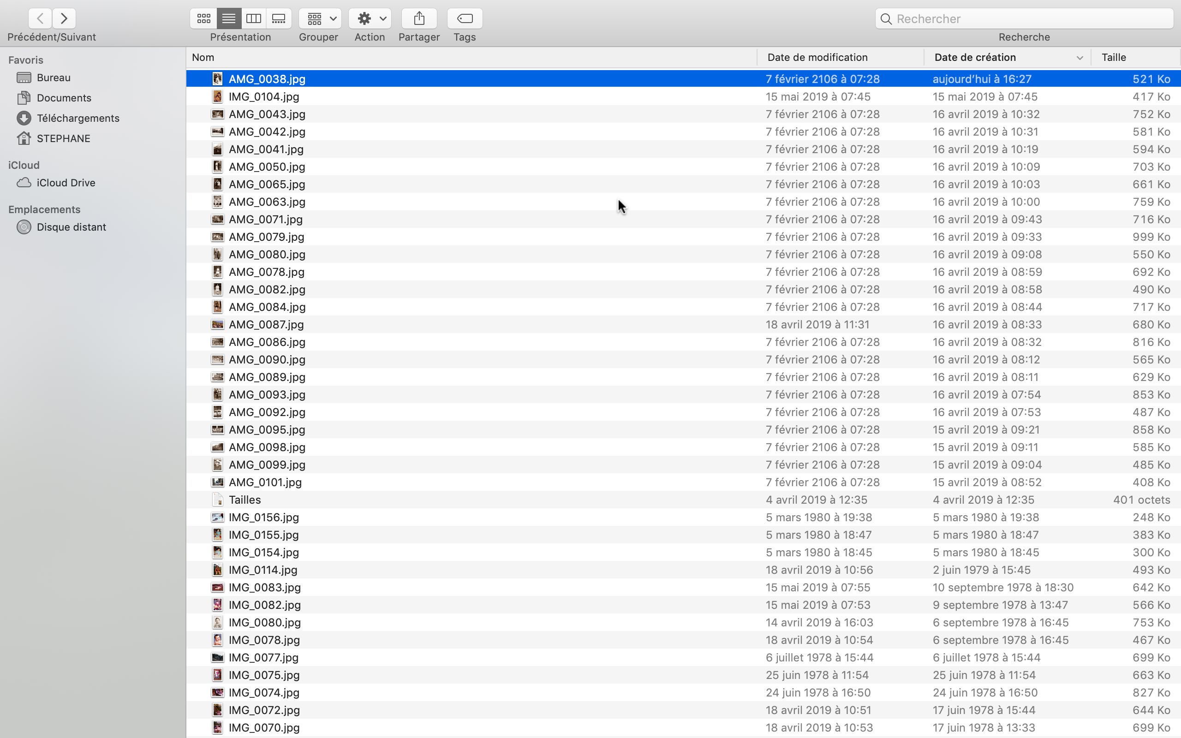Switch to icon view mode
The height and width of the screenshot is (738, 1181).
click(203, 18)
